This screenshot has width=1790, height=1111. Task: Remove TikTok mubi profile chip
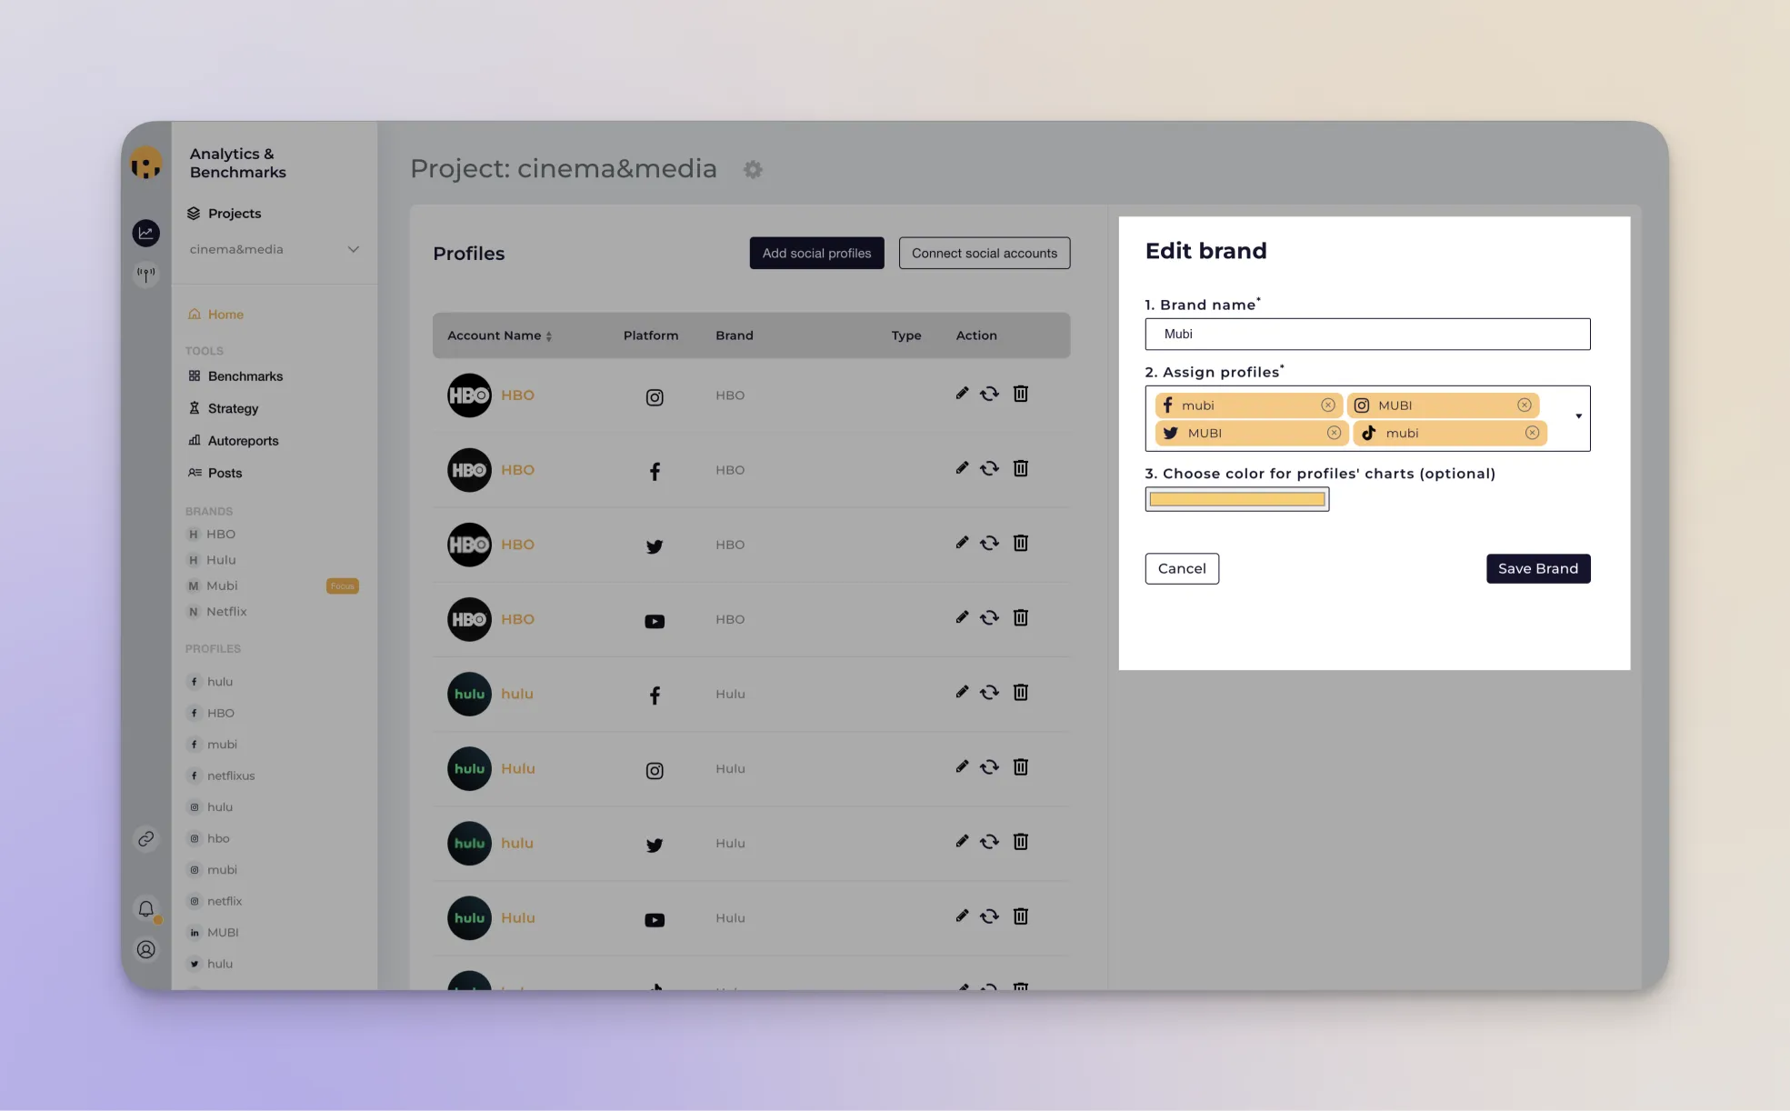[x=1532, y=433]
